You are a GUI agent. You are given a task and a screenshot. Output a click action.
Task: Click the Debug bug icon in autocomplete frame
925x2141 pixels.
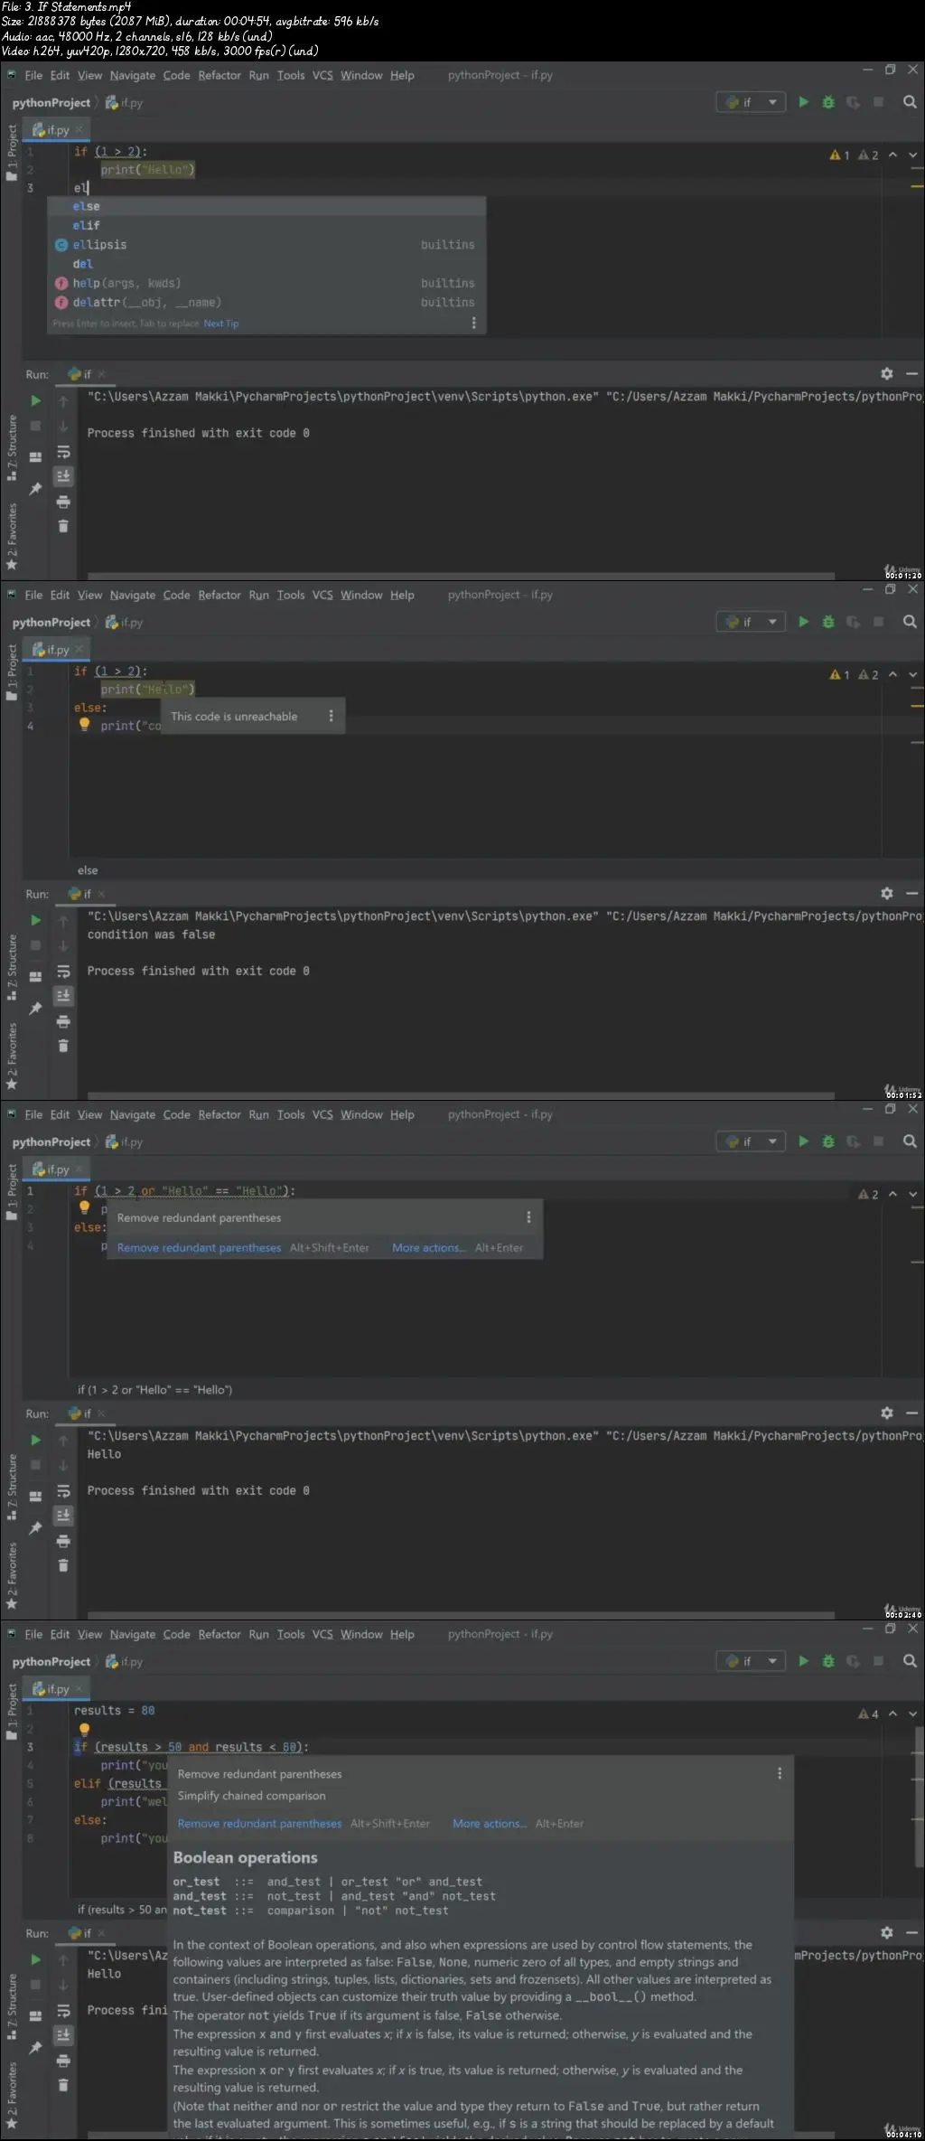point(828,103)
